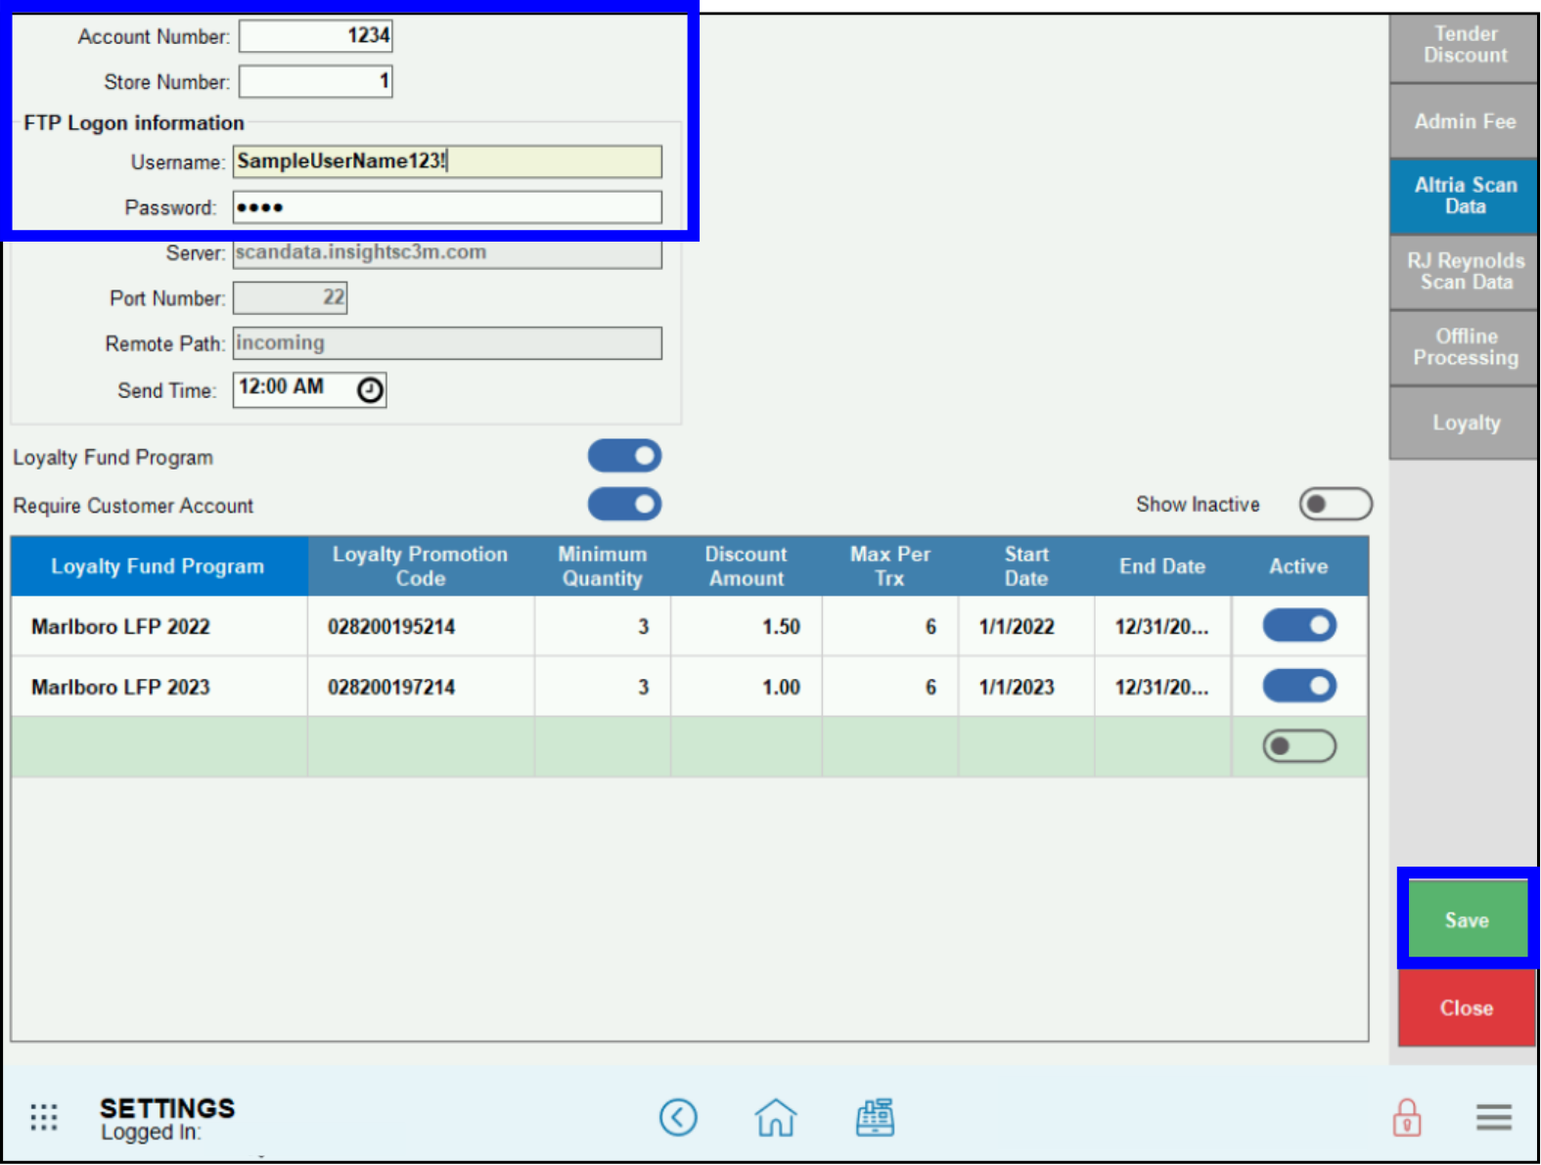The height and width of the screenshot is (1165, 1541).
Task: Open the Admin Fee tab
Action: click(1464, 121)
